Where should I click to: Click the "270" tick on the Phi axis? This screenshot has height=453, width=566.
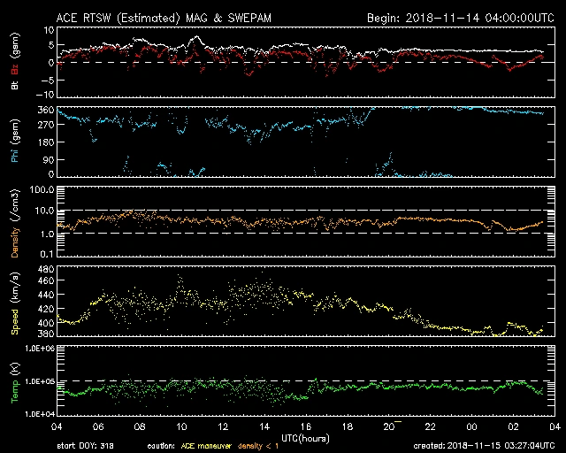(x=46, y=125)
